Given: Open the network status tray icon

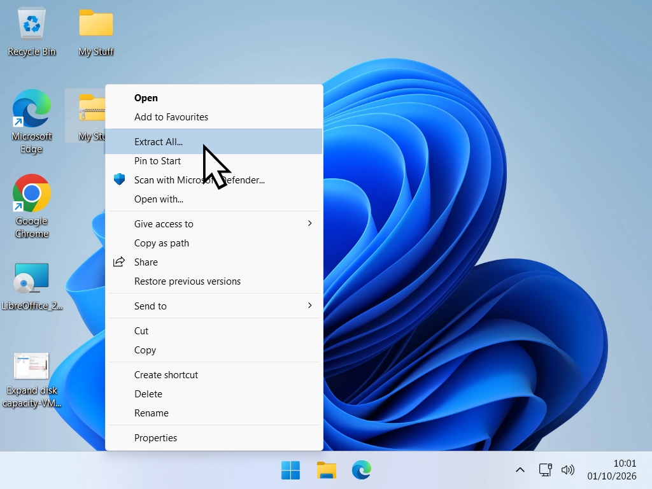Looking at the screenshot, I should pyautogui.click(x=545, y=471).
